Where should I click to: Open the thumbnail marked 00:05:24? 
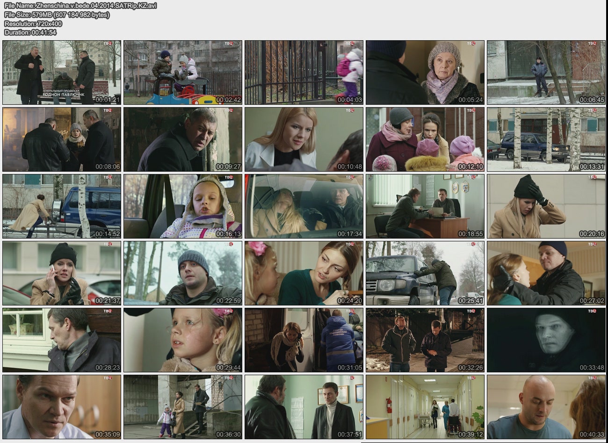[425, 73]
